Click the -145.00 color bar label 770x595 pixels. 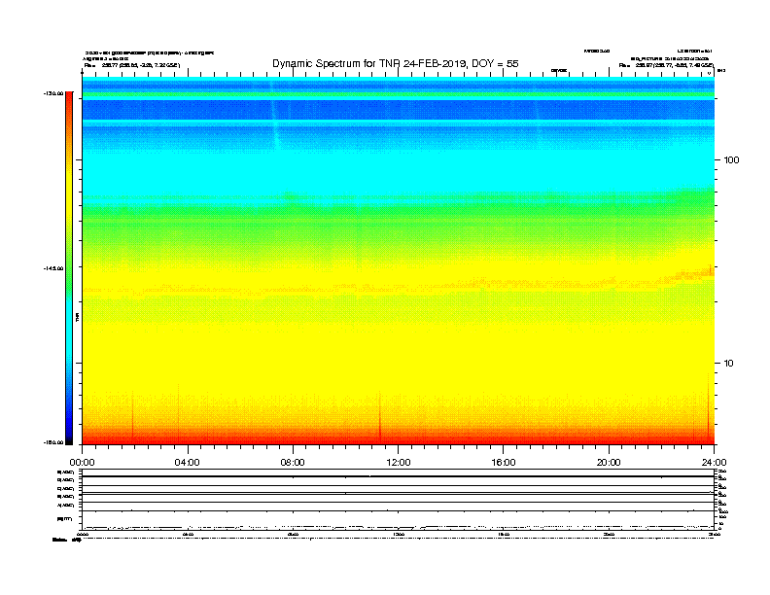[53, 268]
